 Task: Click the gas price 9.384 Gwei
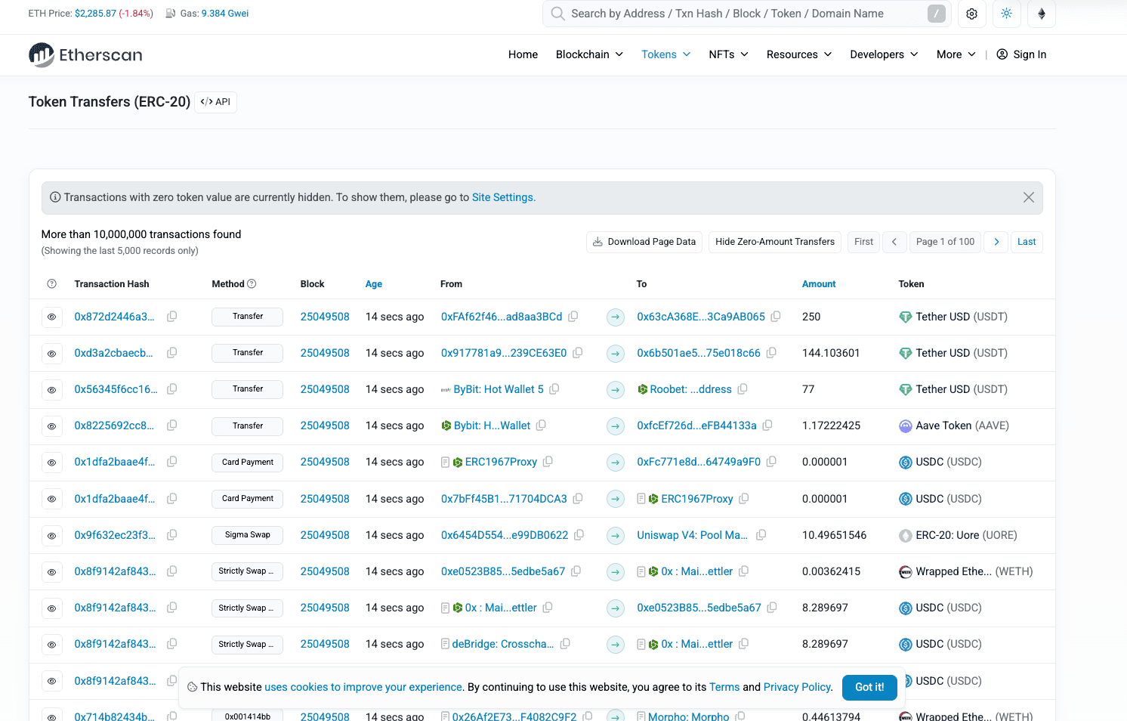click(225, 14)
